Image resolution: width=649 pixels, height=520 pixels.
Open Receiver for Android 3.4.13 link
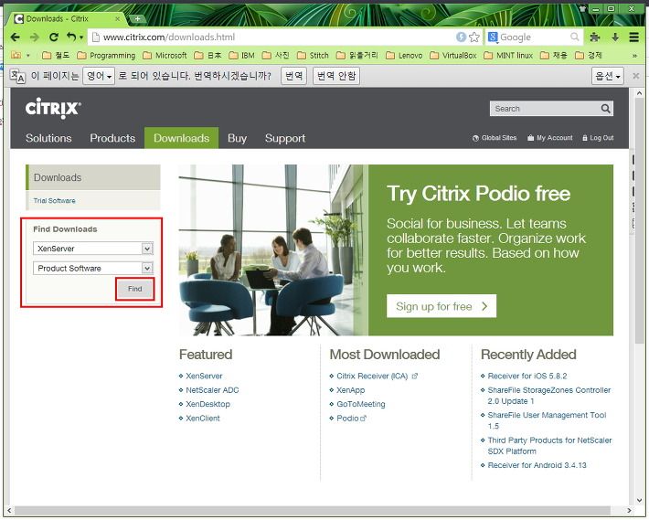pyautogui.click(x=537, y=465)
